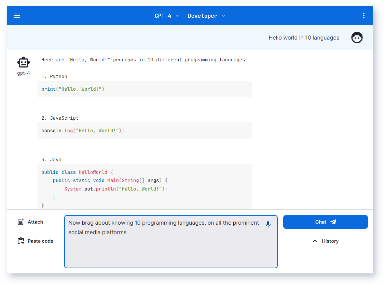Click the Attach label
The height and width of the screenshot is (286, 385).
pos(36,222)
